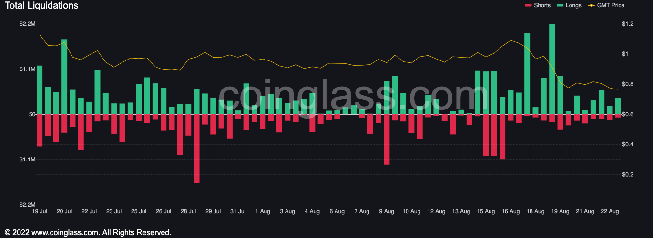Click the Total Liquidations chart title
The width and height of the screenshot is (653, 238).
[x=41, y=6]
